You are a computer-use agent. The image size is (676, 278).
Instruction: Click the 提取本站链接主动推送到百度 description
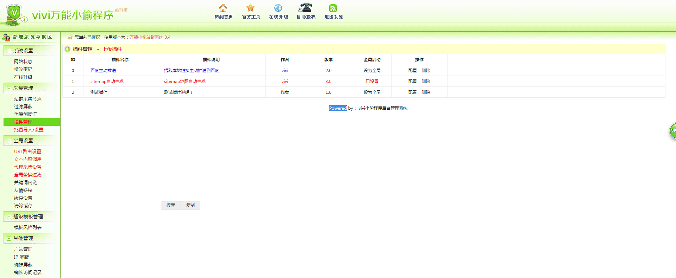tap(192, 71)
